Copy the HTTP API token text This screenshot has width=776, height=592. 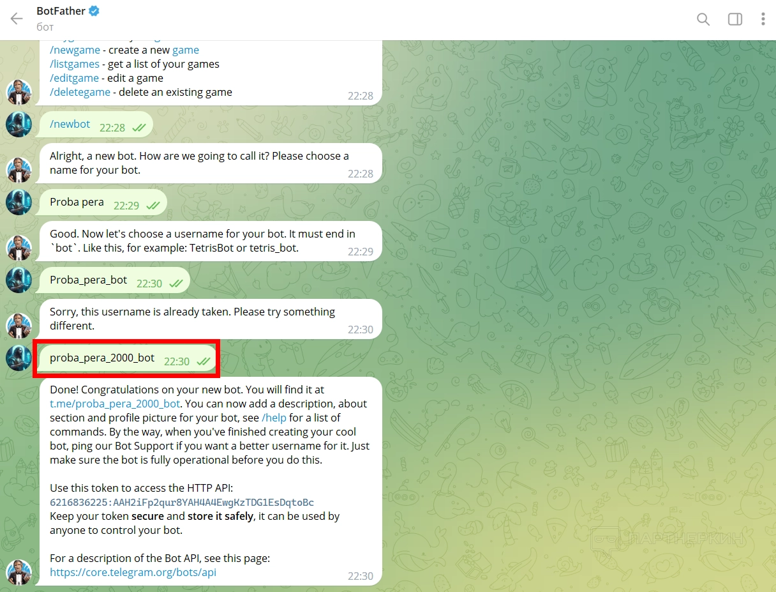pos(182,502)
